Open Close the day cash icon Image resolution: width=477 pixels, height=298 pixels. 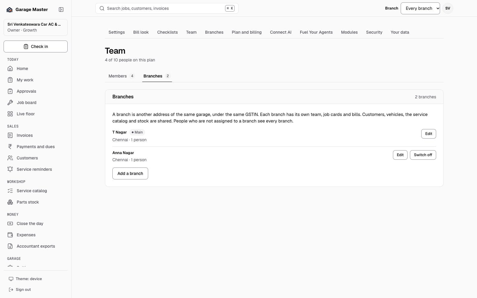click(10, 223)
